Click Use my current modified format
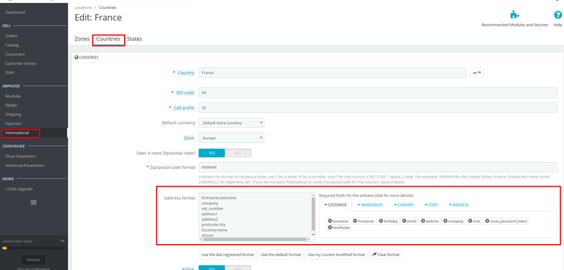 pos(336,255)
